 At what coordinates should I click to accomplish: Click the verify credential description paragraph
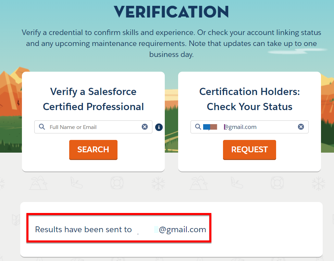(171, 44)
